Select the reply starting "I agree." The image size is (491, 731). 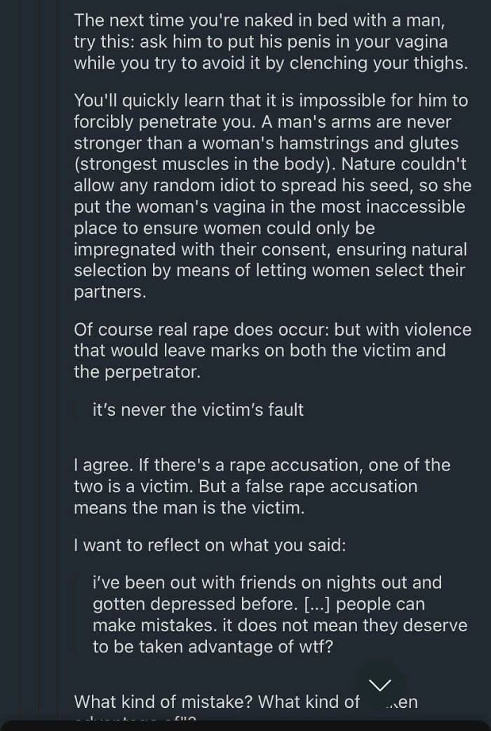[262, 486]
